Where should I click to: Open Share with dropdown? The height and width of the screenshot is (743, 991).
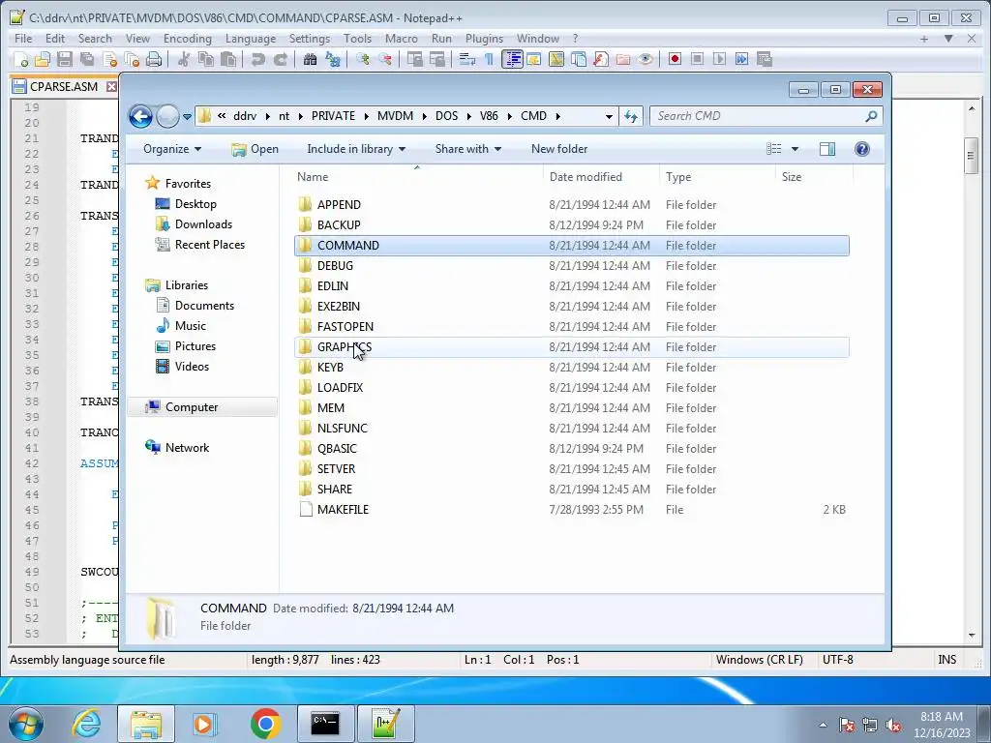point(467,149)
